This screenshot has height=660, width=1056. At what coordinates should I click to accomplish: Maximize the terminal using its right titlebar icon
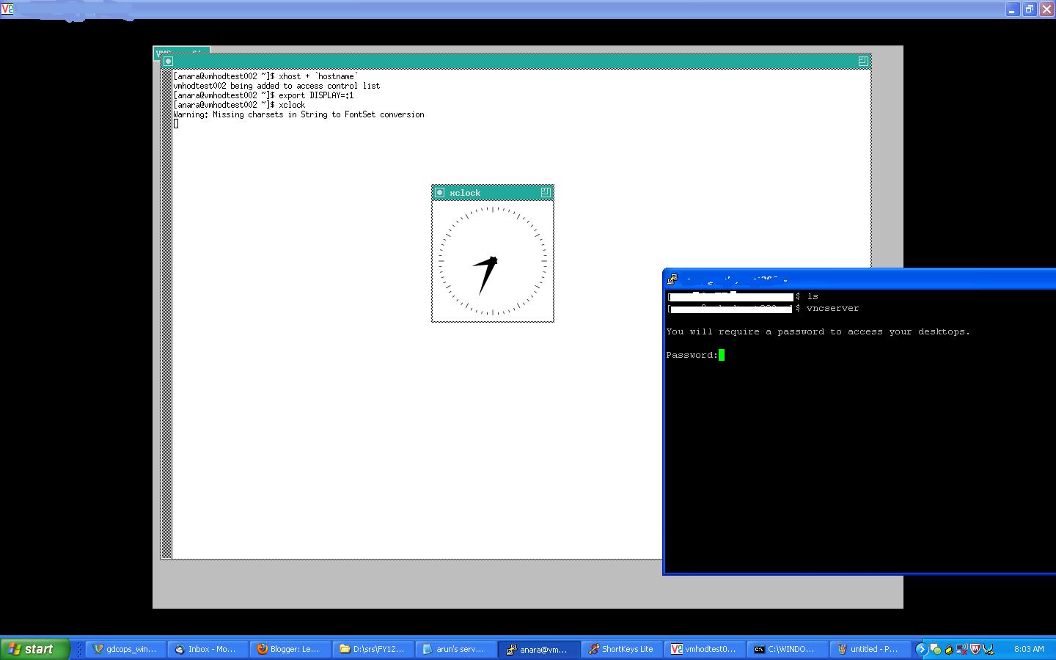pos(862,60)
